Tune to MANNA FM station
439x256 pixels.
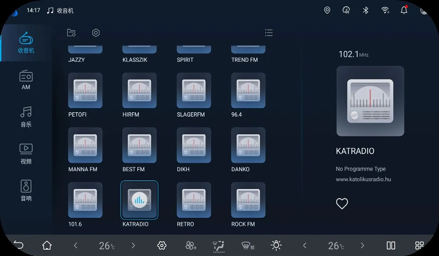85,145
